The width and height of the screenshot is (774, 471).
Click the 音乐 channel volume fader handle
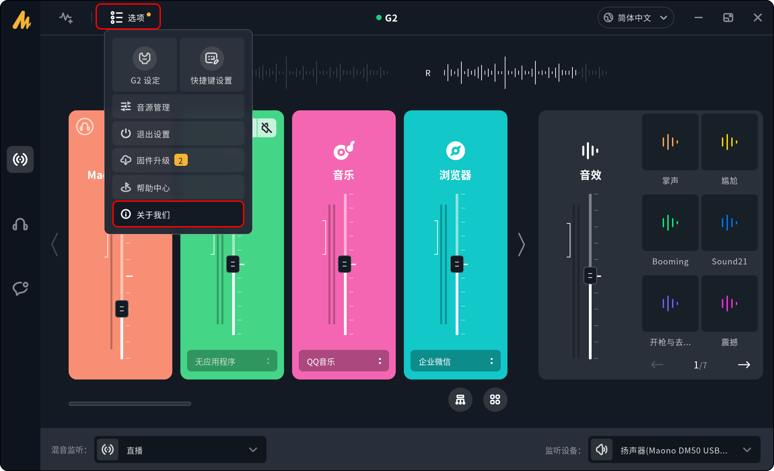pyautogui.click(x=345, y=264)
